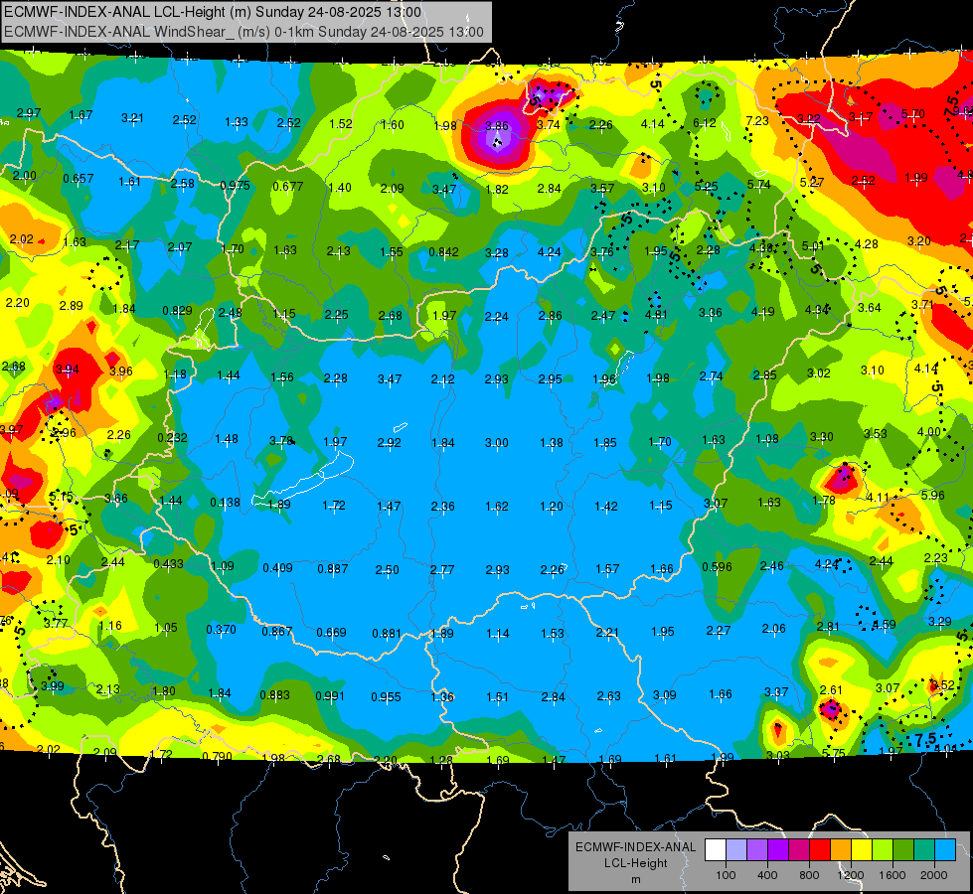Viewport: 973px width, 894px height.
Task: Click the wind shear value "0.829"
Action: click(x=178, y=310)
